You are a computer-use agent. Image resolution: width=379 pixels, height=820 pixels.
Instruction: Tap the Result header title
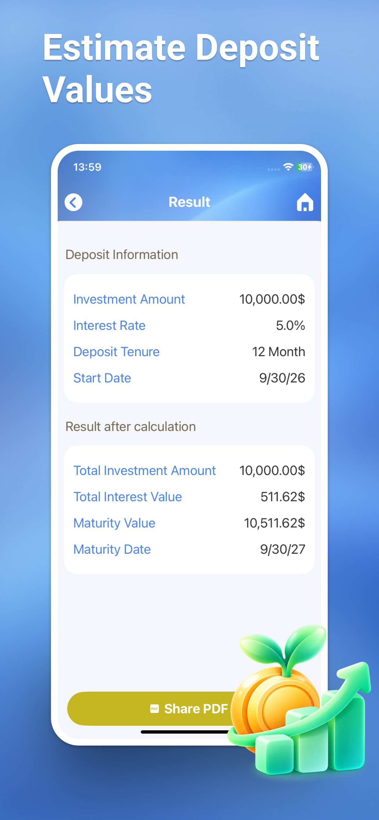pos(189,202)
